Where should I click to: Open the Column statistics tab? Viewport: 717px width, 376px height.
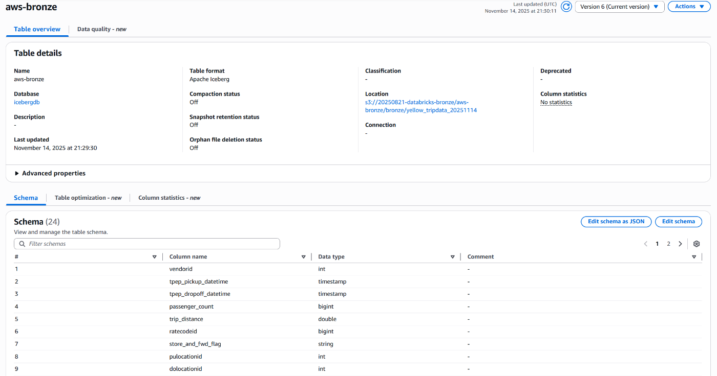[x=170, y=198]
